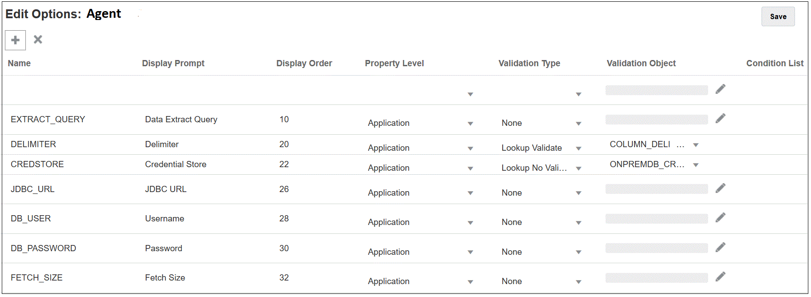Expand the ONPREMDB_CR validation object dropdown

[x=696, y=165]
